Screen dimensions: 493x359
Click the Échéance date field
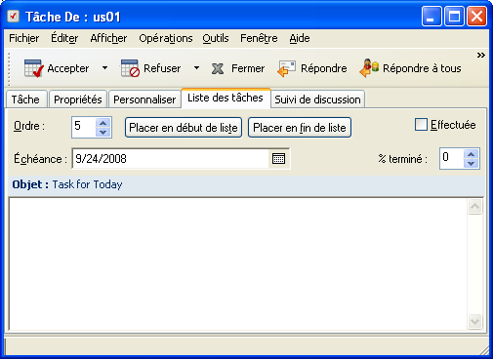point(171,159)
